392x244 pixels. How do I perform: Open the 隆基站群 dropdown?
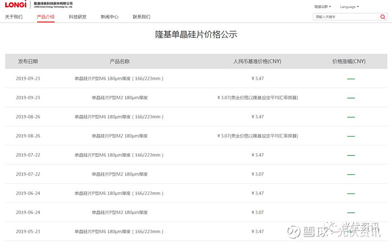click(322, 7)
